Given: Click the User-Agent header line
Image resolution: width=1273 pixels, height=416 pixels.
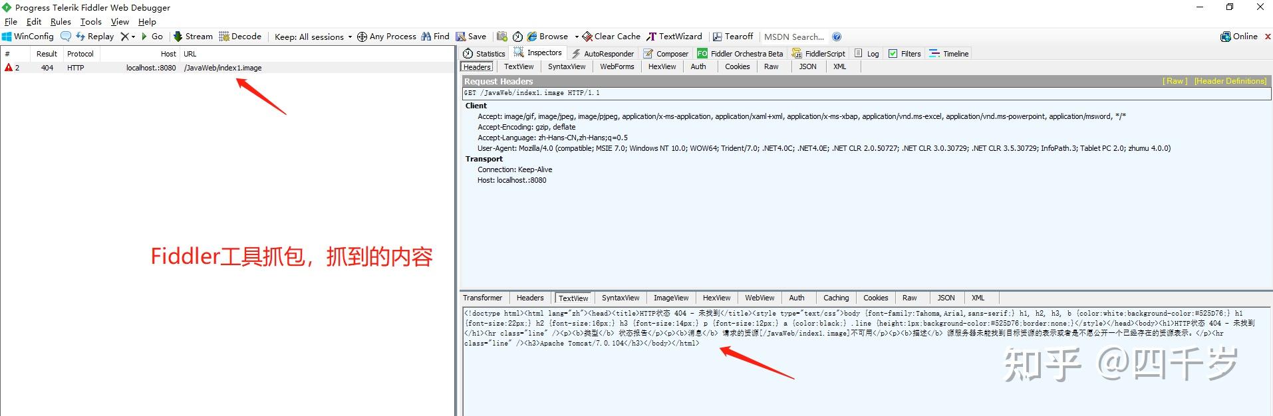Looking at the screenshot, I should click(824, 148).
